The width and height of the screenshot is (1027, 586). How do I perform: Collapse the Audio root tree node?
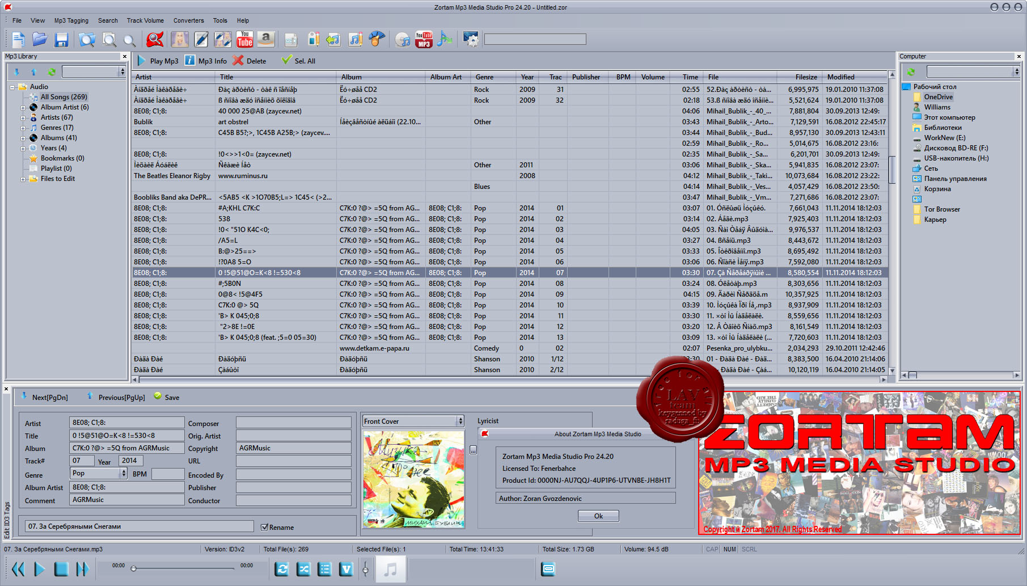click(12, 87)
